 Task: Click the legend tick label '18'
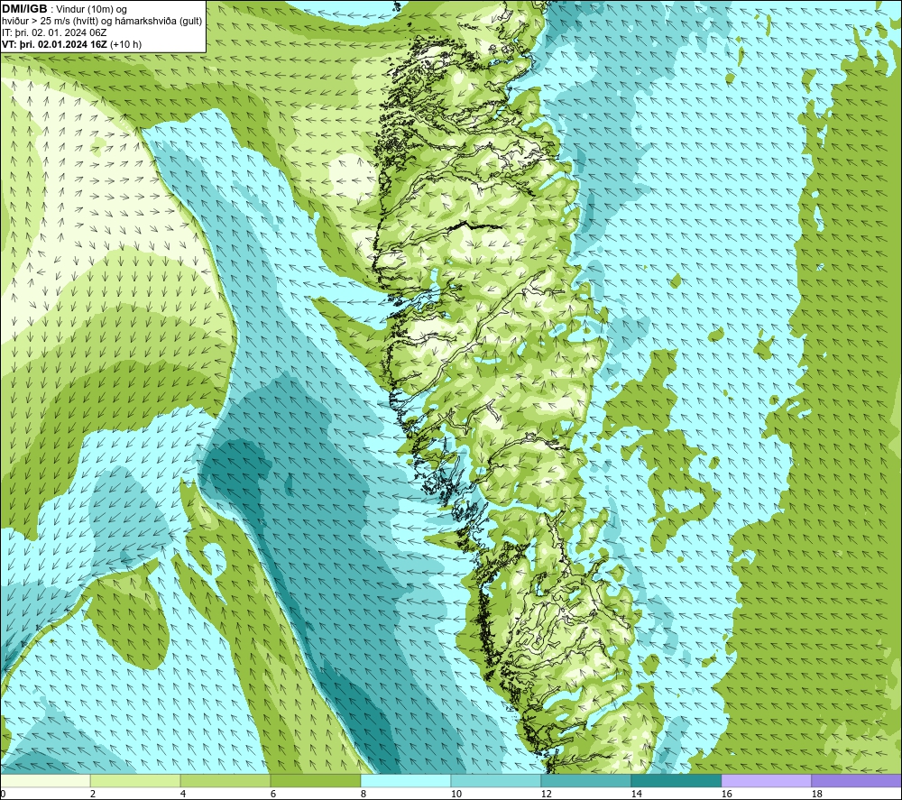[x=816, y=795]
